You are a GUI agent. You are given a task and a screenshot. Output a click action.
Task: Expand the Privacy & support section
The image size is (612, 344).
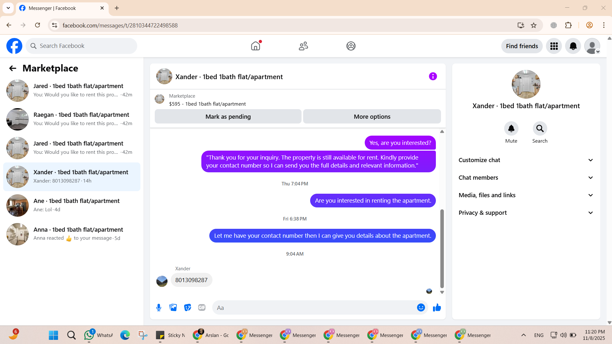tap(526, 213)
